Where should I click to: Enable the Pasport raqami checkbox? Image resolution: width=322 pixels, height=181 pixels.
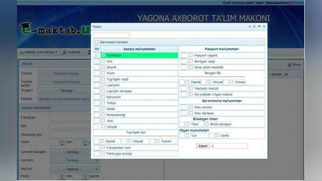pos(191,55)
